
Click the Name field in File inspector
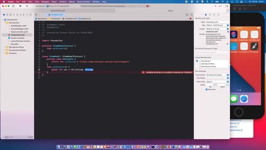(x=217, y=22)
